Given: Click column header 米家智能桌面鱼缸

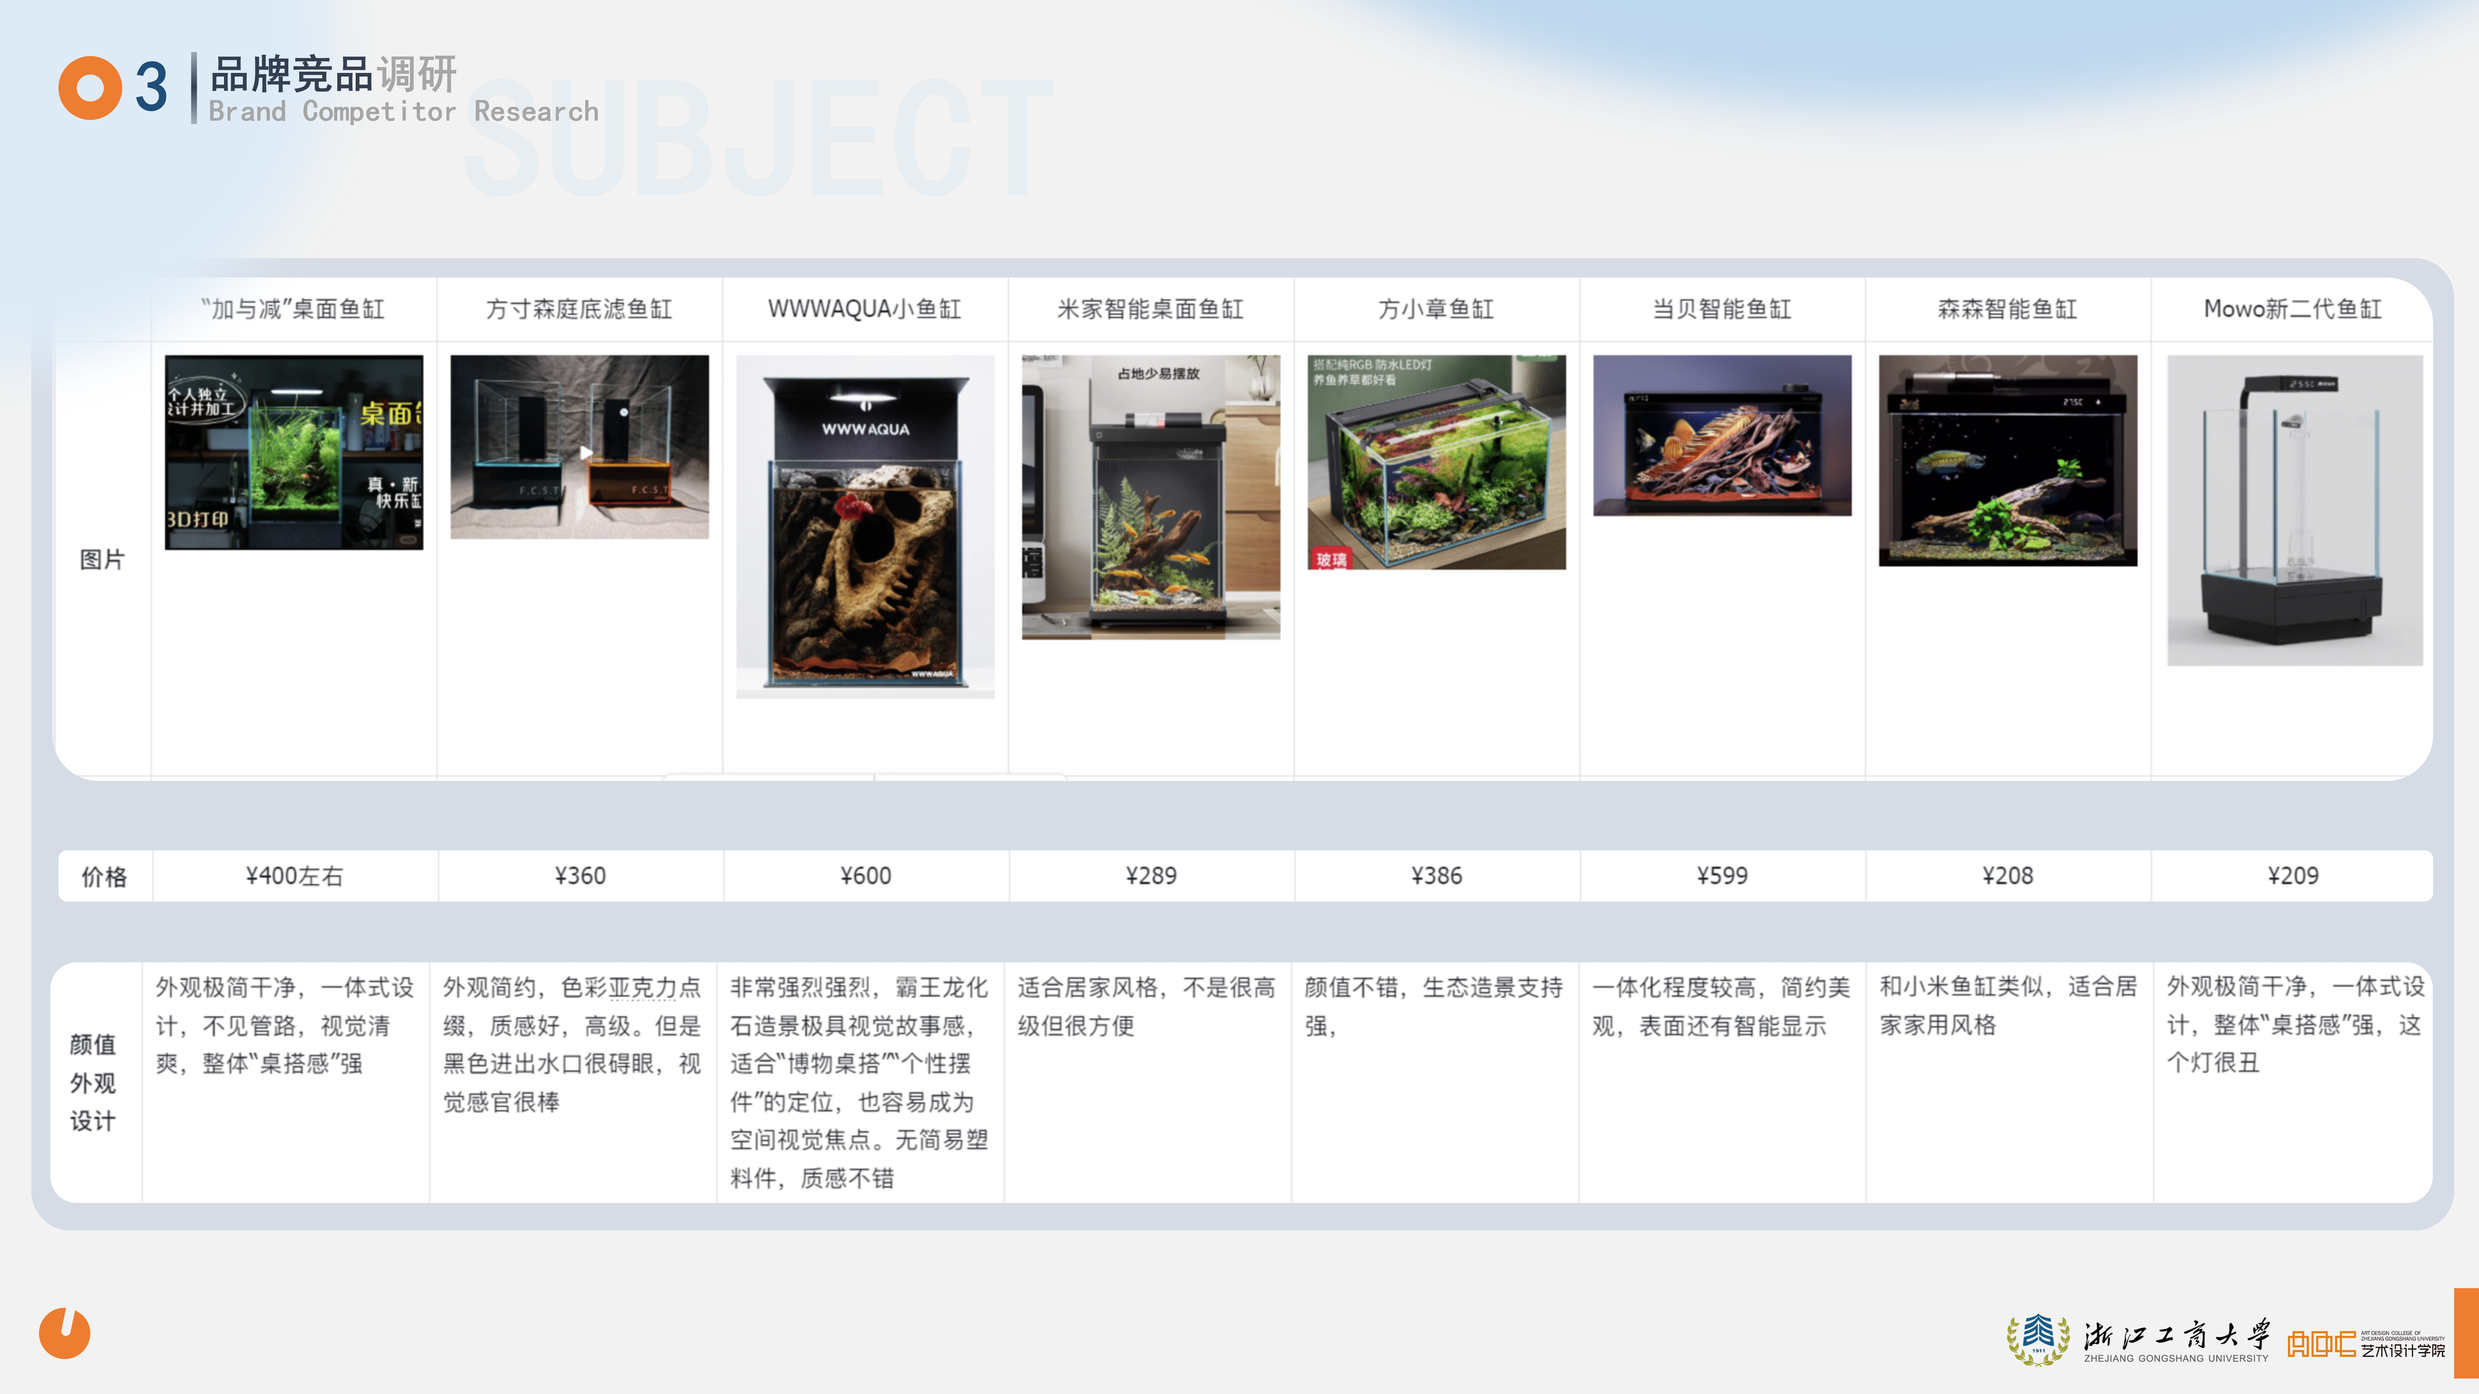Looking at the screenshot, I should click(1150, 309).
